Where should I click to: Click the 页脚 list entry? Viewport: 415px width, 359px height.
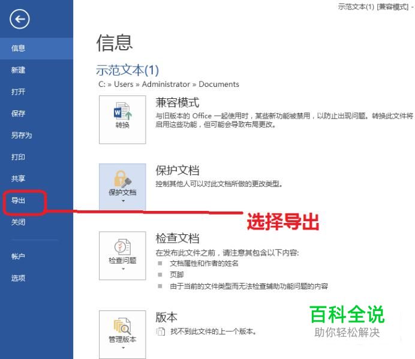(177, 275)
